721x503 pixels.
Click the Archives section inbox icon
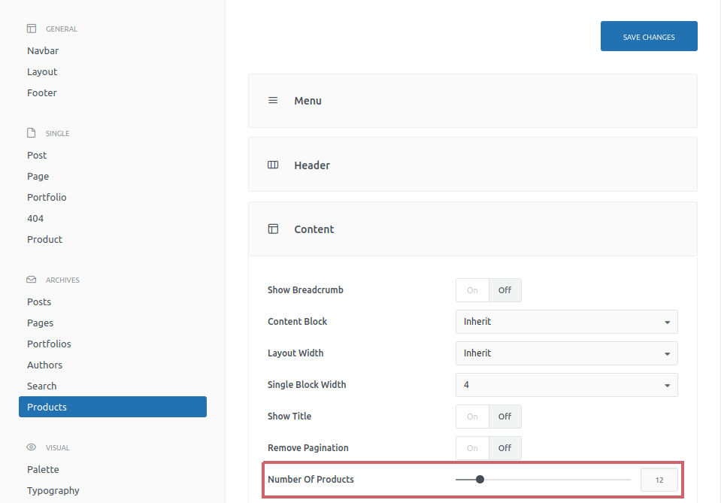(32, 280)
